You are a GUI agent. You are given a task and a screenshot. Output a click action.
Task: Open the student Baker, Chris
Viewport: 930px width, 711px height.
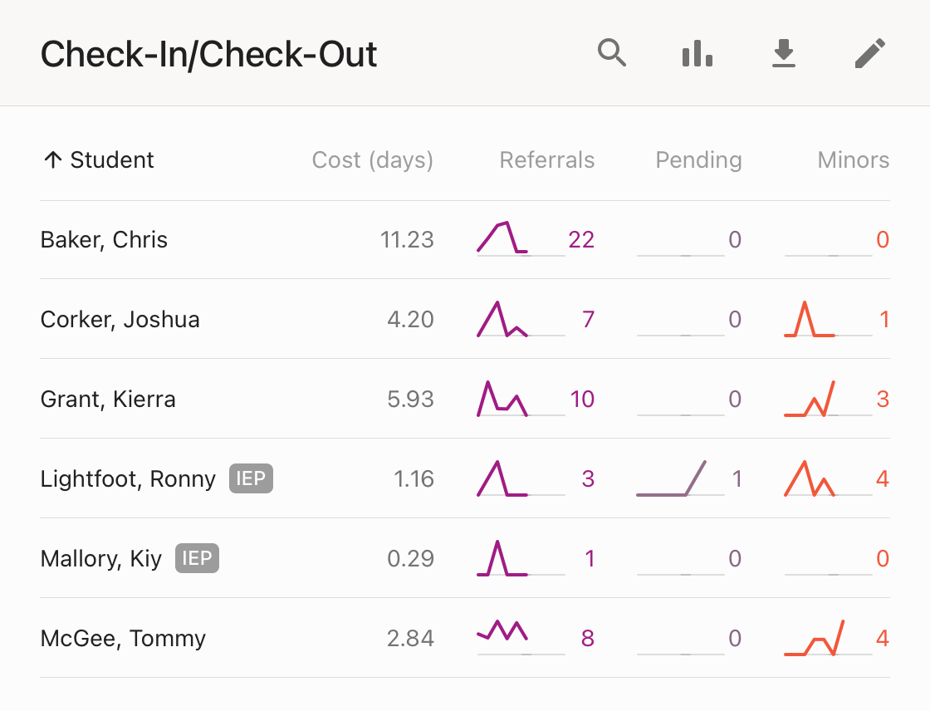(x=104, y=240)
